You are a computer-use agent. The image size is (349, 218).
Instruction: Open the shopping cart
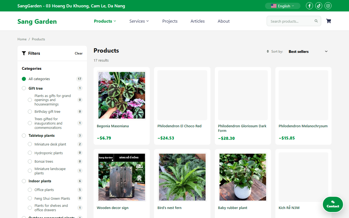coord(329,21)
